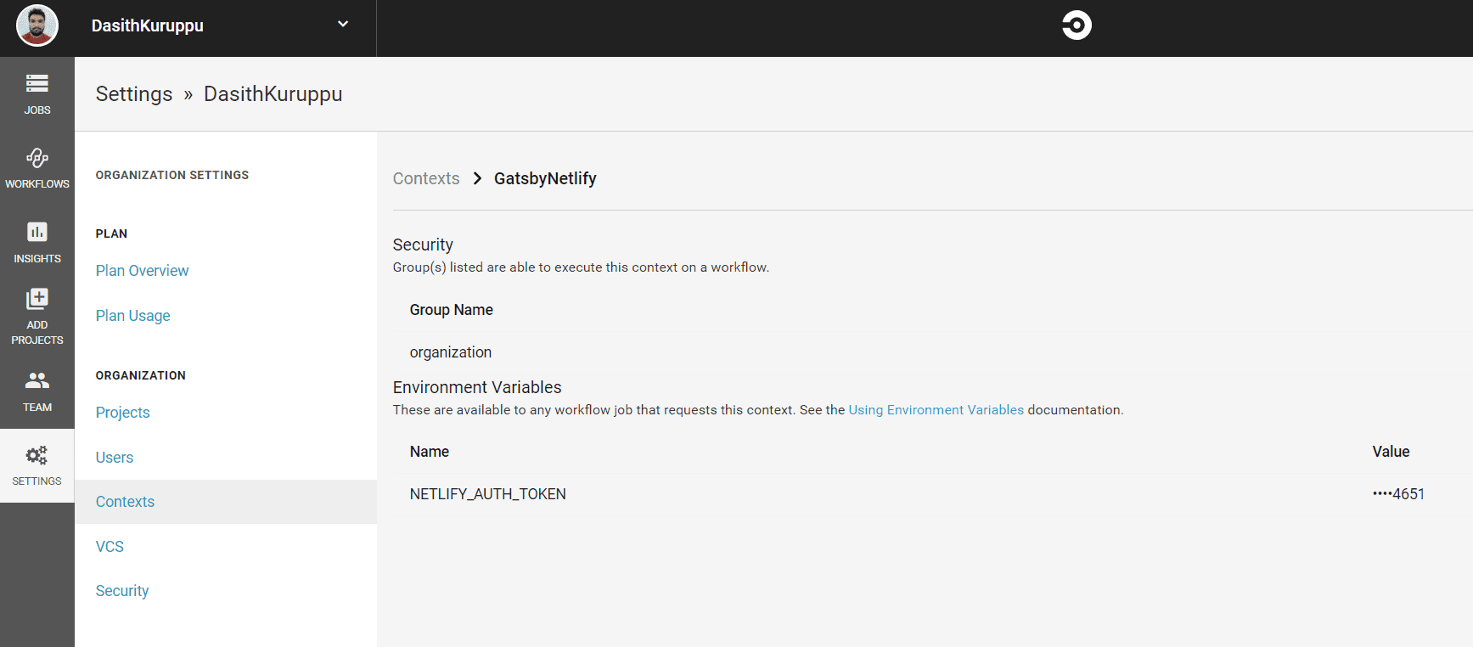Click the ORGANIZATION section label
The width and height of the screenshot is (1473, 647).
[140, 375]
